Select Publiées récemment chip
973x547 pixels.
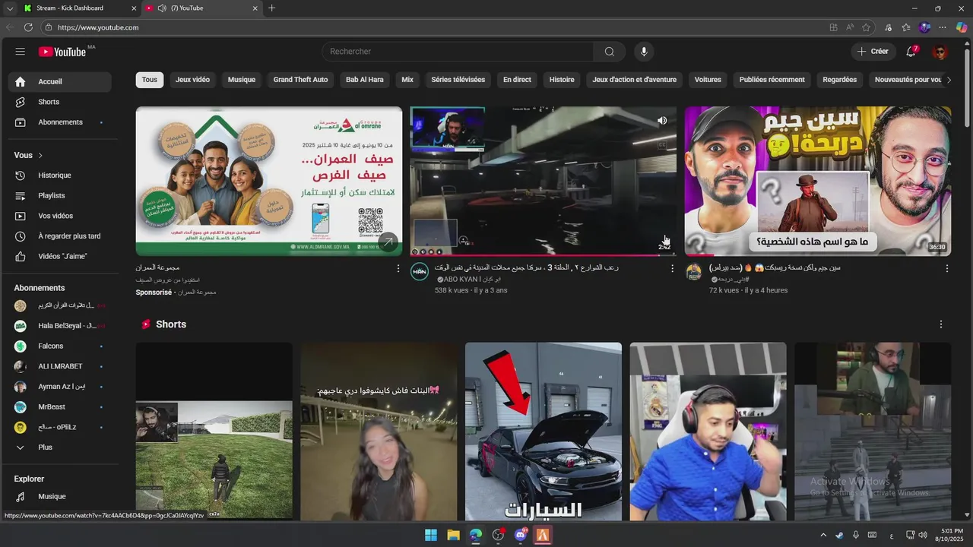772,80
